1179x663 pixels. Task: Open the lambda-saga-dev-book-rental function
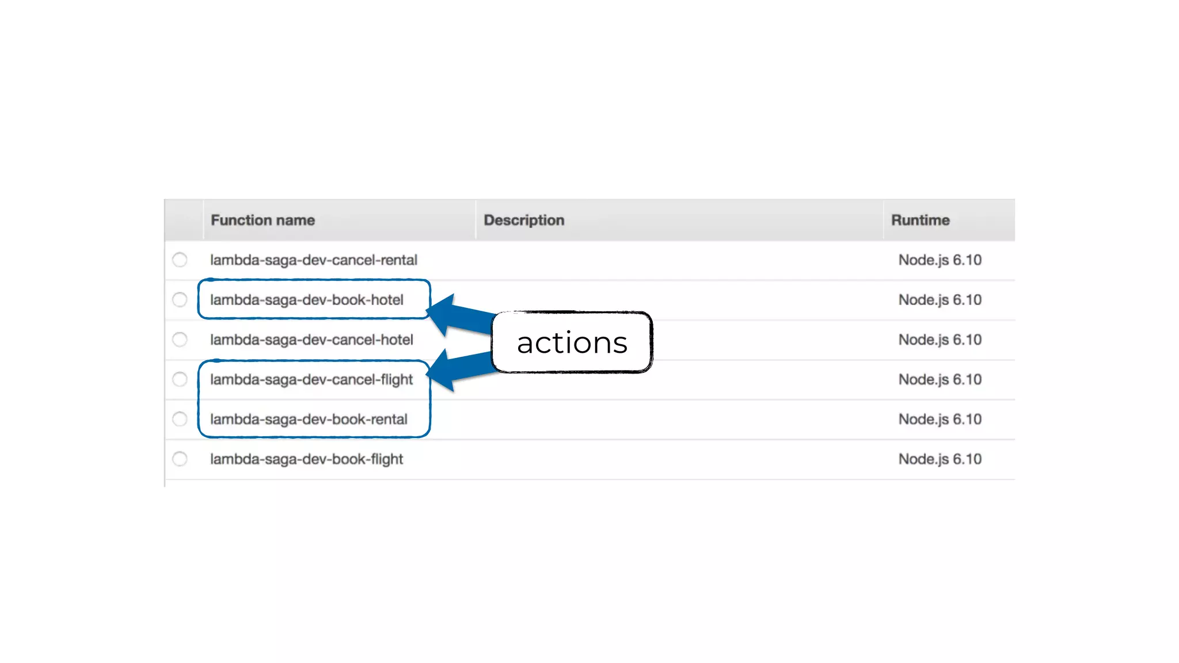pos(309,419)
